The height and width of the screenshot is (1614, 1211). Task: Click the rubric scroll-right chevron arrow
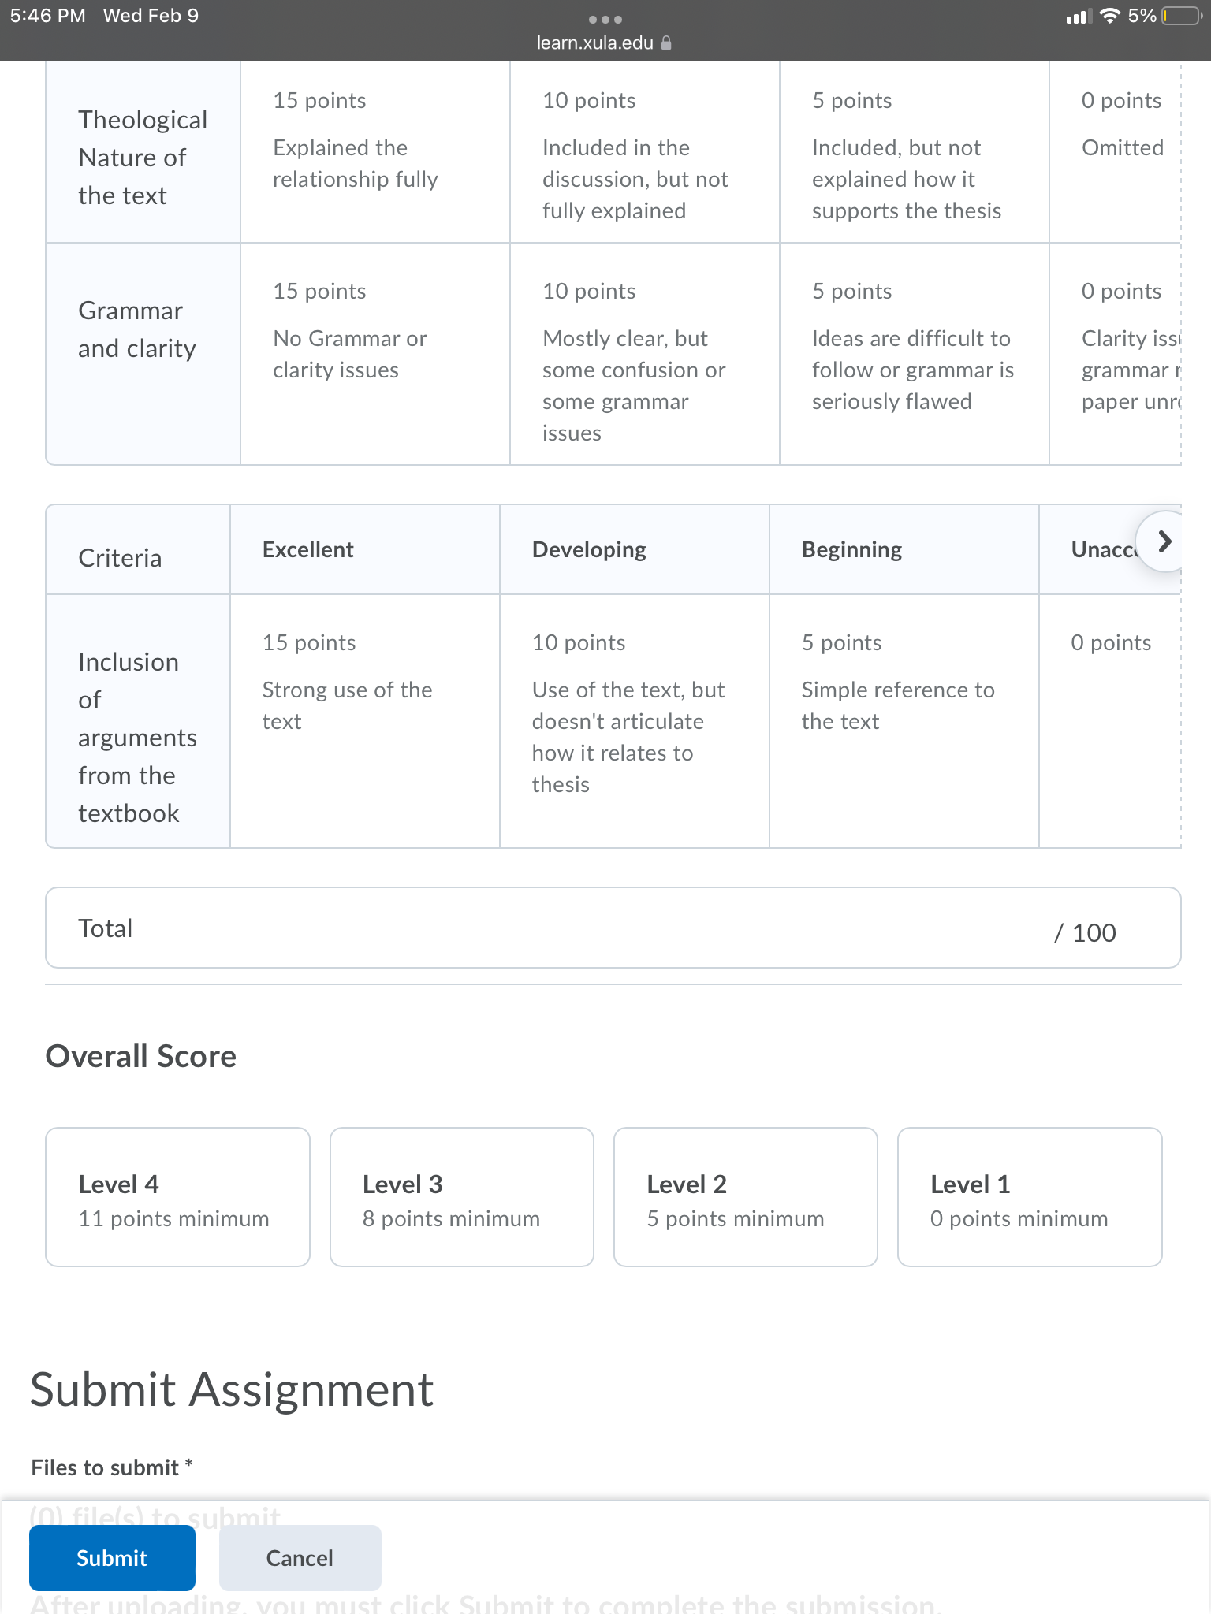1164,541
